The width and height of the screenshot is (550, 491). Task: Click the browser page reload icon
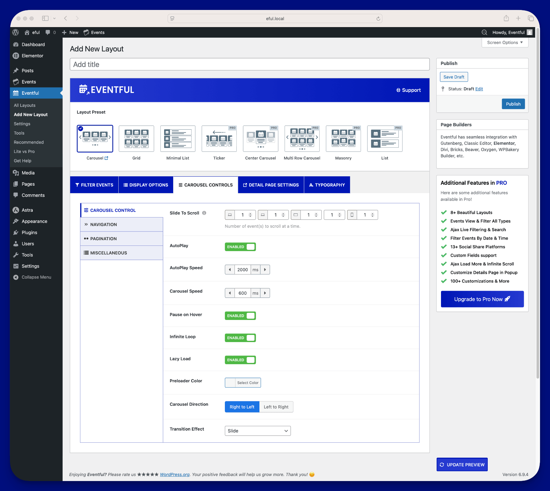point(378,19)
